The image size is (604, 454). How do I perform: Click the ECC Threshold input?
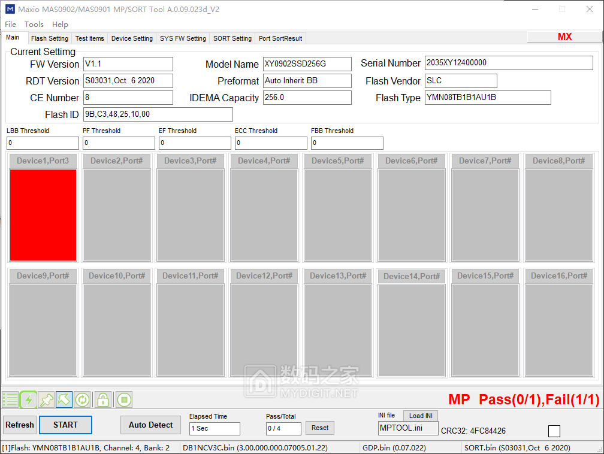pyautogui.click(x=271, y=143)
